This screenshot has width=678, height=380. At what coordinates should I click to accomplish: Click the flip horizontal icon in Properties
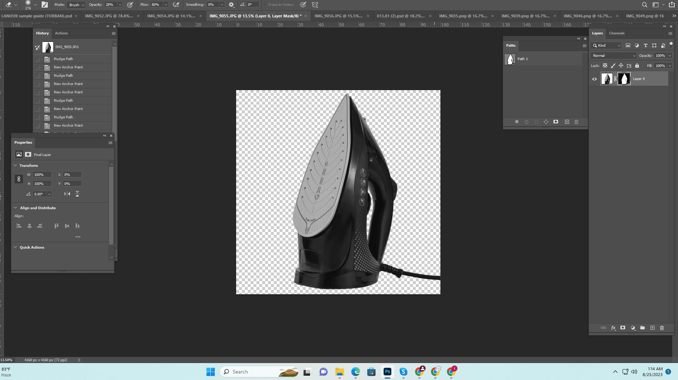pyautogui.click(x=67, y=194)
